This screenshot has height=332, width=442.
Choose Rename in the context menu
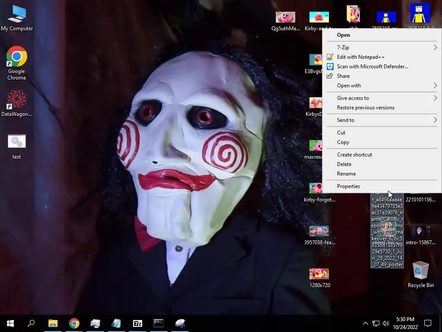[382, 174]
